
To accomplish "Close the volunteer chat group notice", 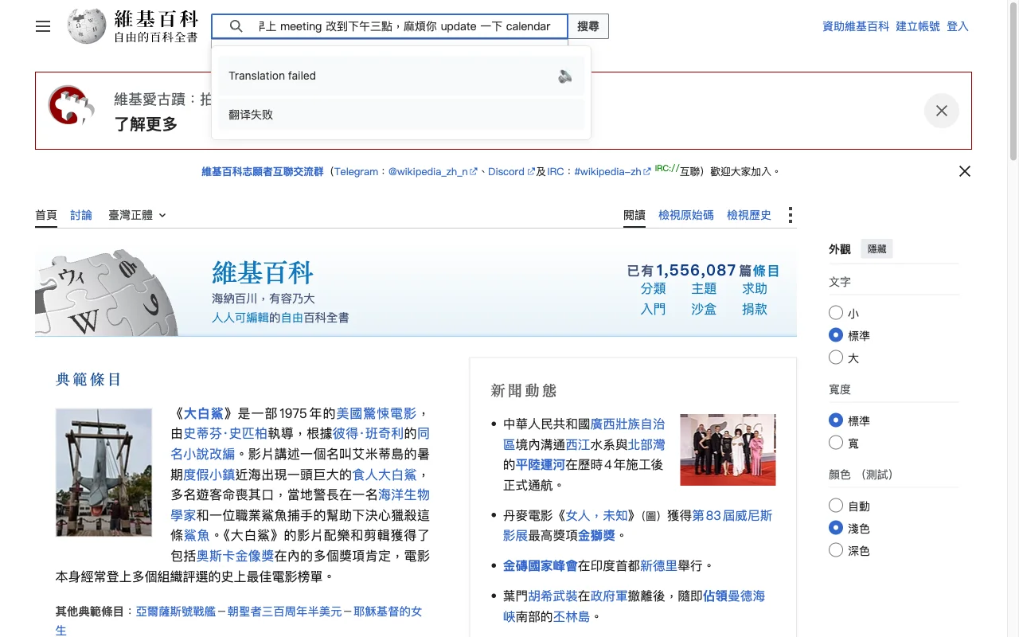I will [x=965, y=171].
